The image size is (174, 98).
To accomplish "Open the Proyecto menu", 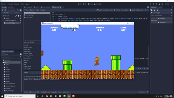I will point(10,4).
